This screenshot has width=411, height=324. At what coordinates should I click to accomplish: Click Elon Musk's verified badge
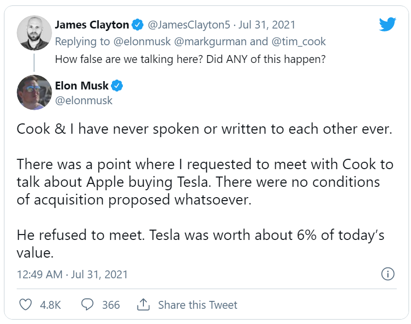point(117,86)
